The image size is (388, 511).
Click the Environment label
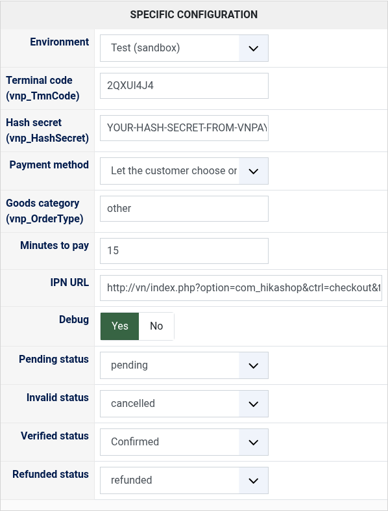(59, 42)
